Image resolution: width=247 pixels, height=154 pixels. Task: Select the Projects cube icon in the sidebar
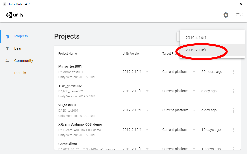(7, 37)
